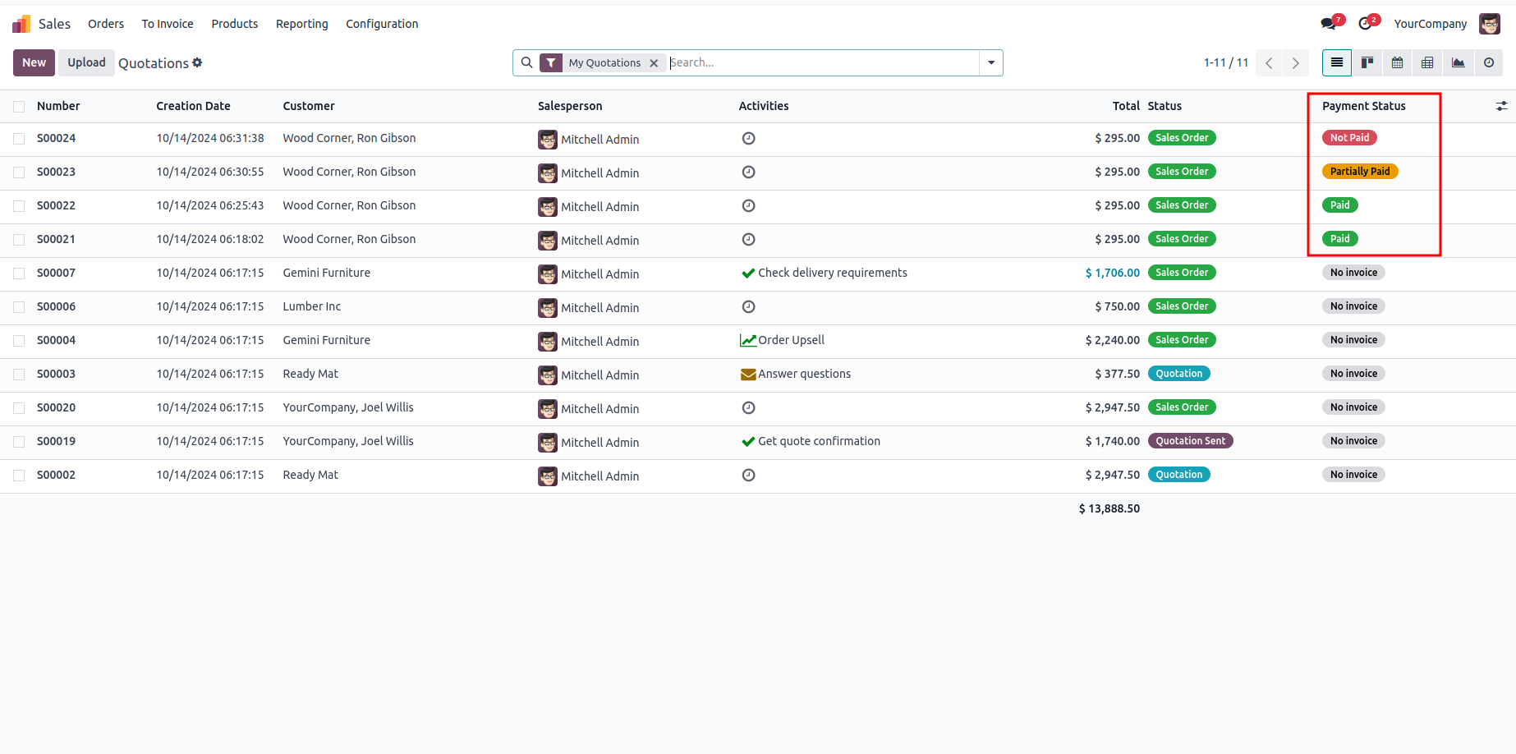Viewport: 1516px width, 754px height.
Task: Switch to pivot view
Action: (x=1428, y=62)
